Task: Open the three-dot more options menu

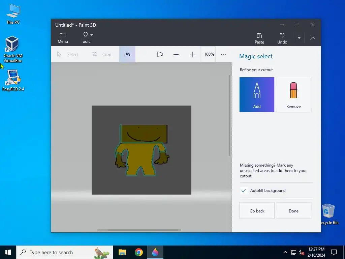Action: point(224,54)
